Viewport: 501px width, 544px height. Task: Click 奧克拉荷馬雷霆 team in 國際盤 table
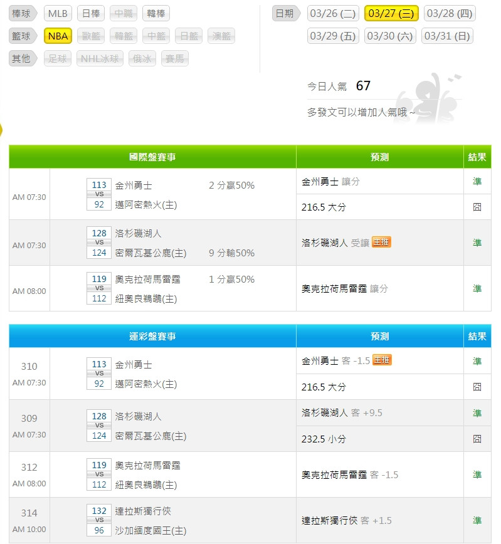coord(147,279)
